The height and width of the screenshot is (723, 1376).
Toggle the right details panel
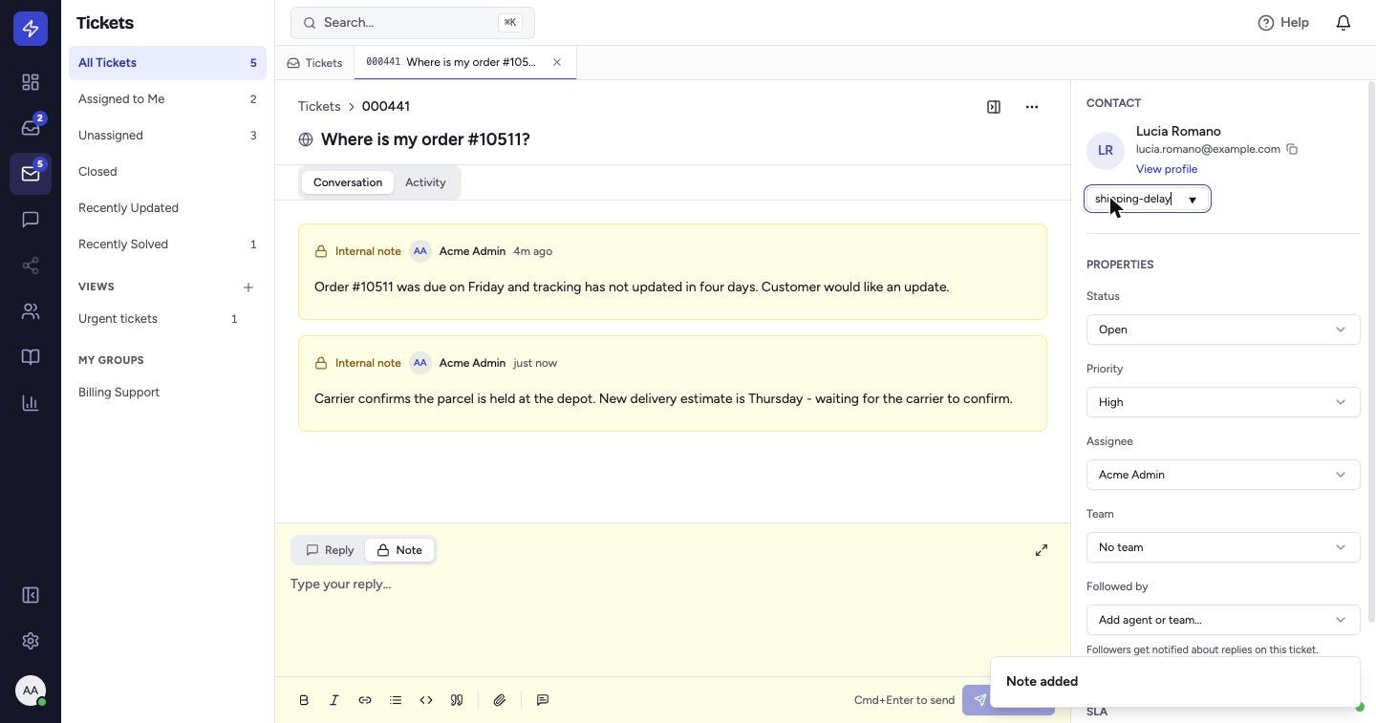coord(994,107)
